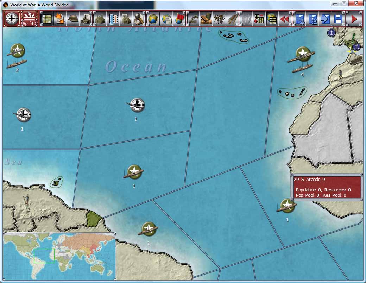Select the German submarine in central ocean
This screenshot has width=366, height=283.
[x=137, y=105]
